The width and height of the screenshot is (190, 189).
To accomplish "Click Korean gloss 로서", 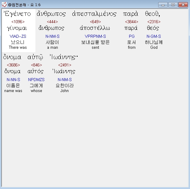I will (x=131, y=42).
